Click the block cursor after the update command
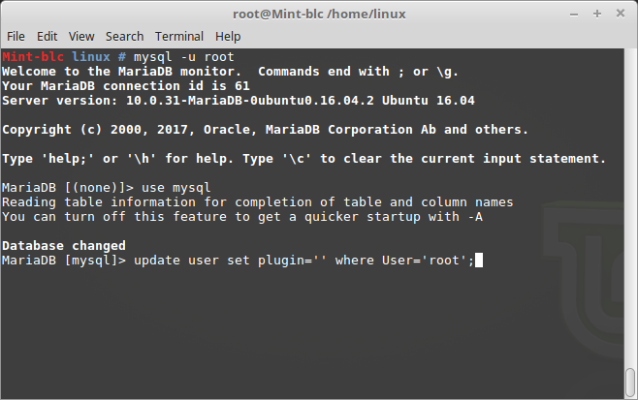 pyautogui.click(x=479, y=261)
